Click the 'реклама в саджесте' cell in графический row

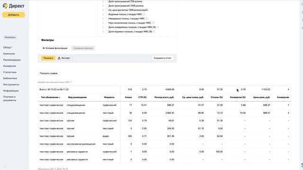77,152
